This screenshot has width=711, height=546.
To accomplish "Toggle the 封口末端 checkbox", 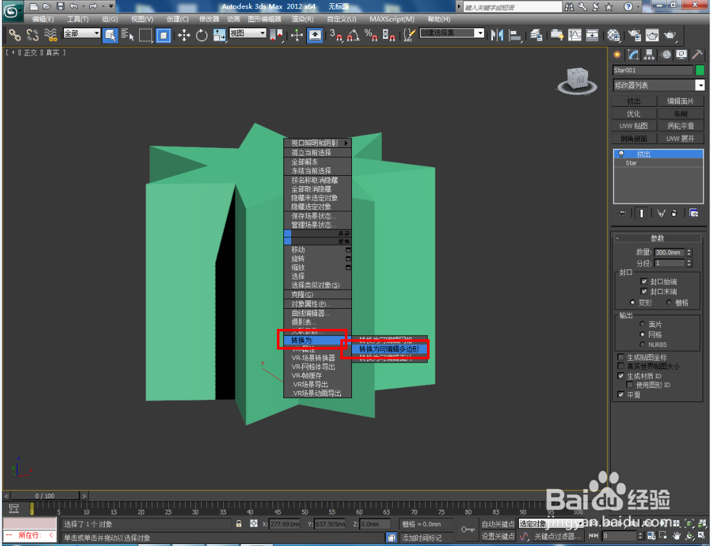I will tap(644, 291).
